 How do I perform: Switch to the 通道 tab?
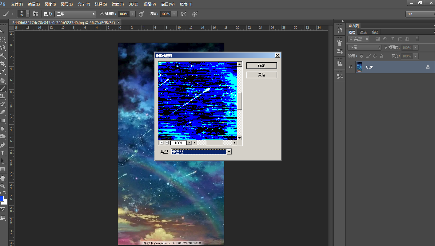click(363, 32)
